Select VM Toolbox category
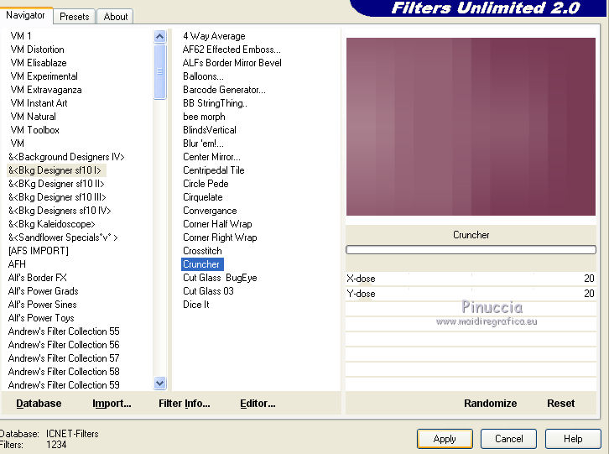 (34, 130)
